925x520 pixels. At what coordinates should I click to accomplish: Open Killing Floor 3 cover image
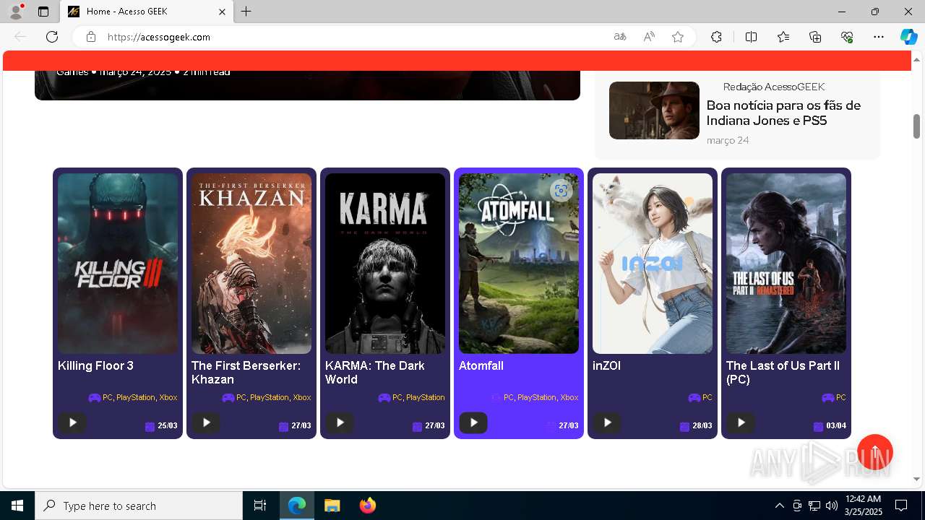118,264
